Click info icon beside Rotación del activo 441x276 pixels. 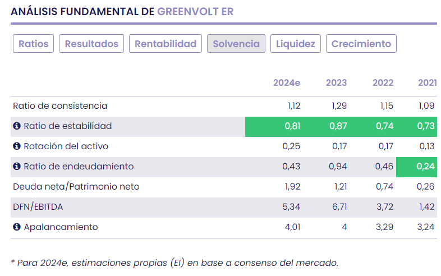pyautogui.click(x=17, y=146)
